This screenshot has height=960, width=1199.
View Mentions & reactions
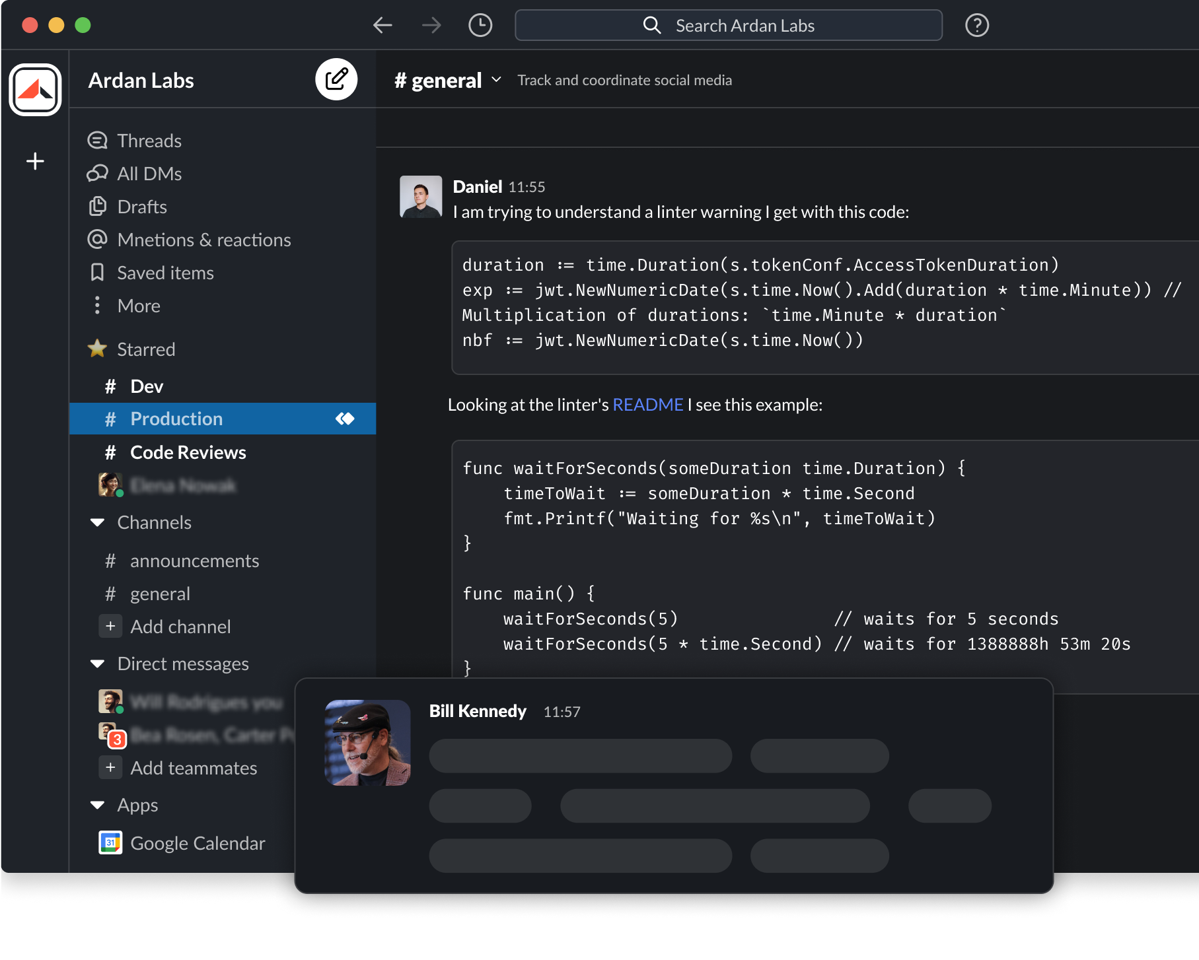[x=203, y=239]
